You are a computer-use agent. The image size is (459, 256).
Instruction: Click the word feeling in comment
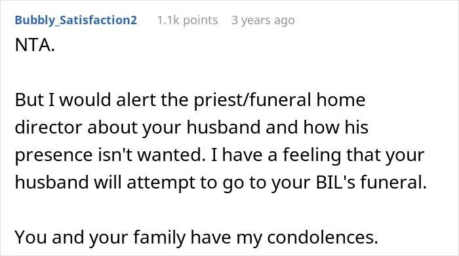pyautogui.click(x=311, y=155)
